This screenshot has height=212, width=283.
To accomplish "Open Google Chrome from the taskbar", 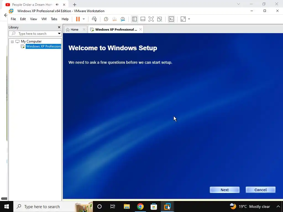I will pyautogui.click(x=140, y=206).
